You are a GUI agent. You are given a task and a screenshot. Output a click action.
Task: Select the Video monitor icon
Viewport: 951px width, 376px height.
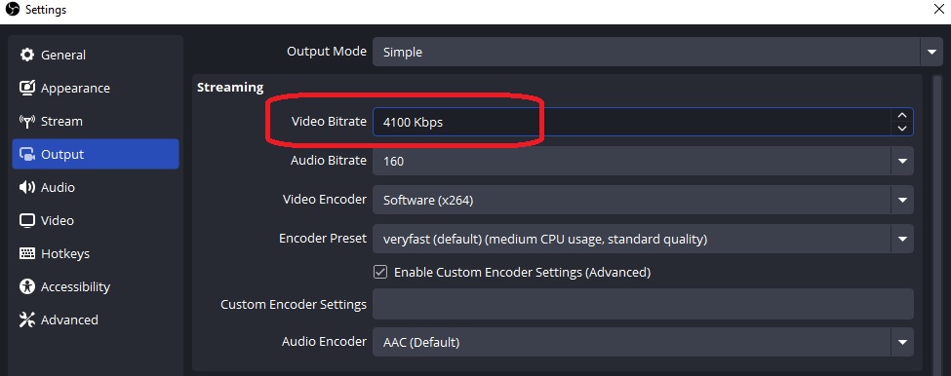(27, 220)
